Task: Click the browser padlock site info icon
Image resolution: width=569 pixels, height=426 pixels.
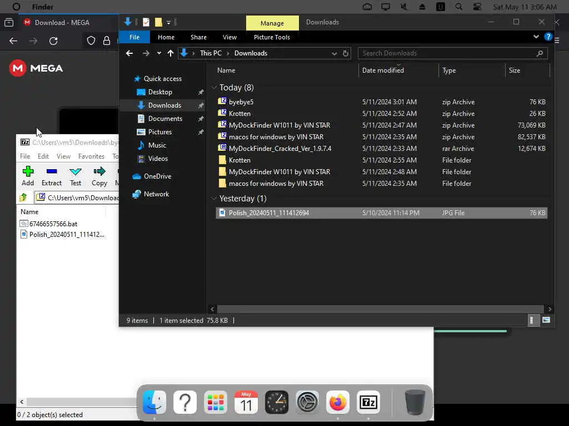Action: coord(106,41)
